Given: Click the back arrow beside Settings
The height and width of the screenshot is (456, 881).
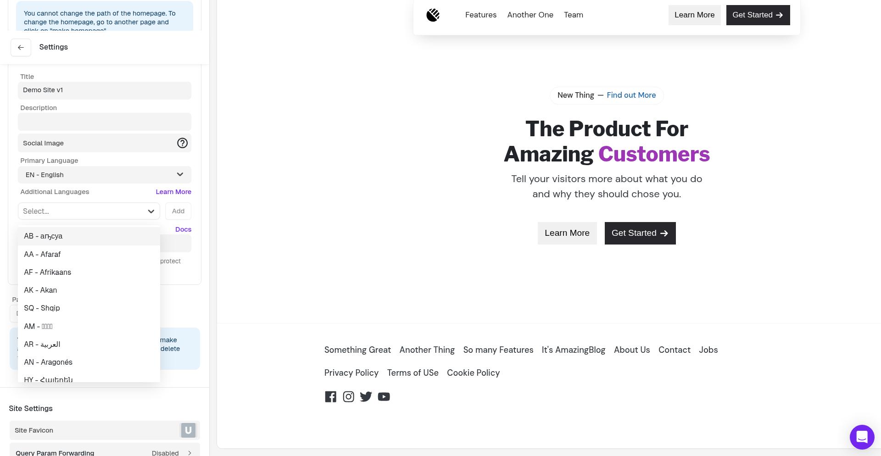Looking at the screenshot, I should pyautogui.click(x=21, y=48).
